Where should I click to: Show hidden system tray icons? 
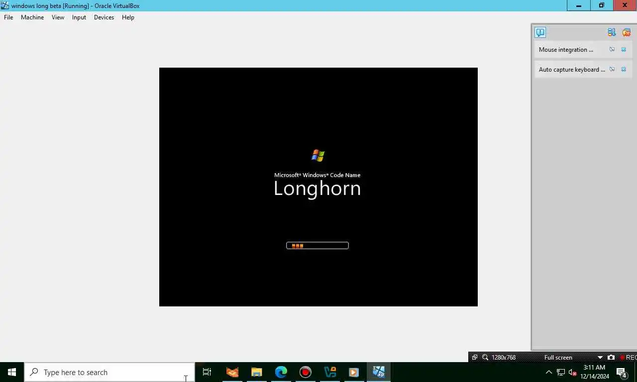(549, 372)
